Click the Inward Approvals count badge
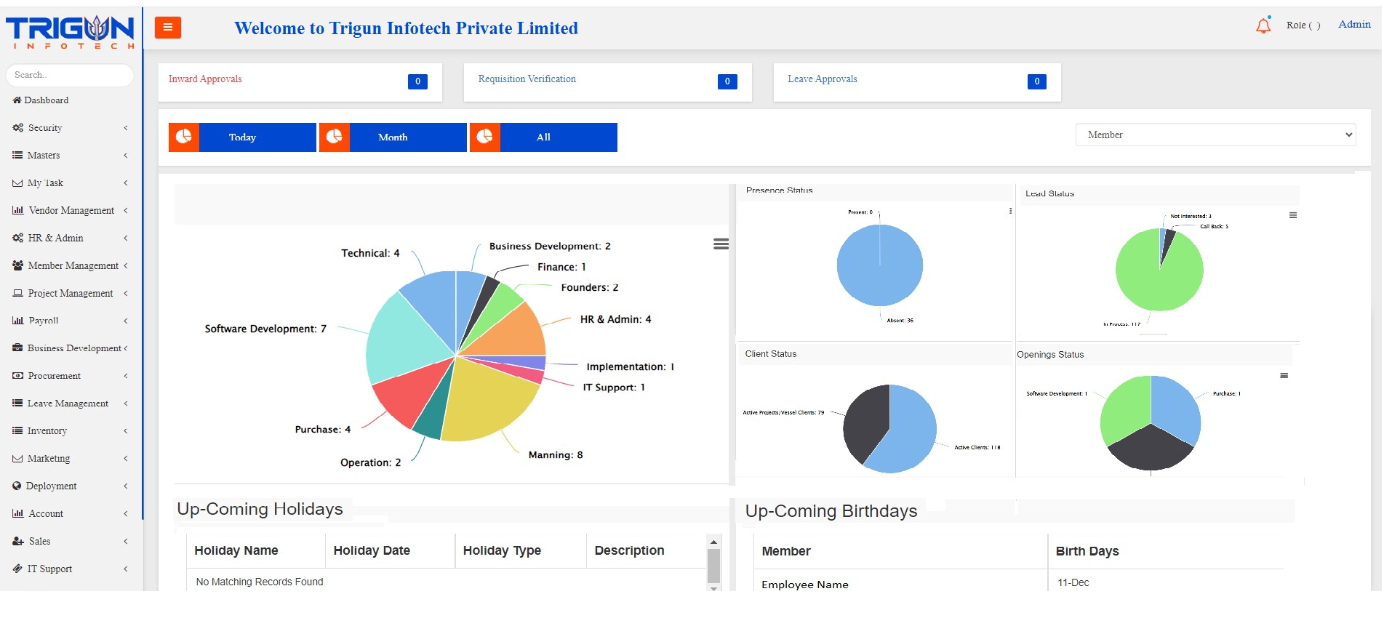The width and height of the screenshot is (1392, 634). [x=417, y=81]
